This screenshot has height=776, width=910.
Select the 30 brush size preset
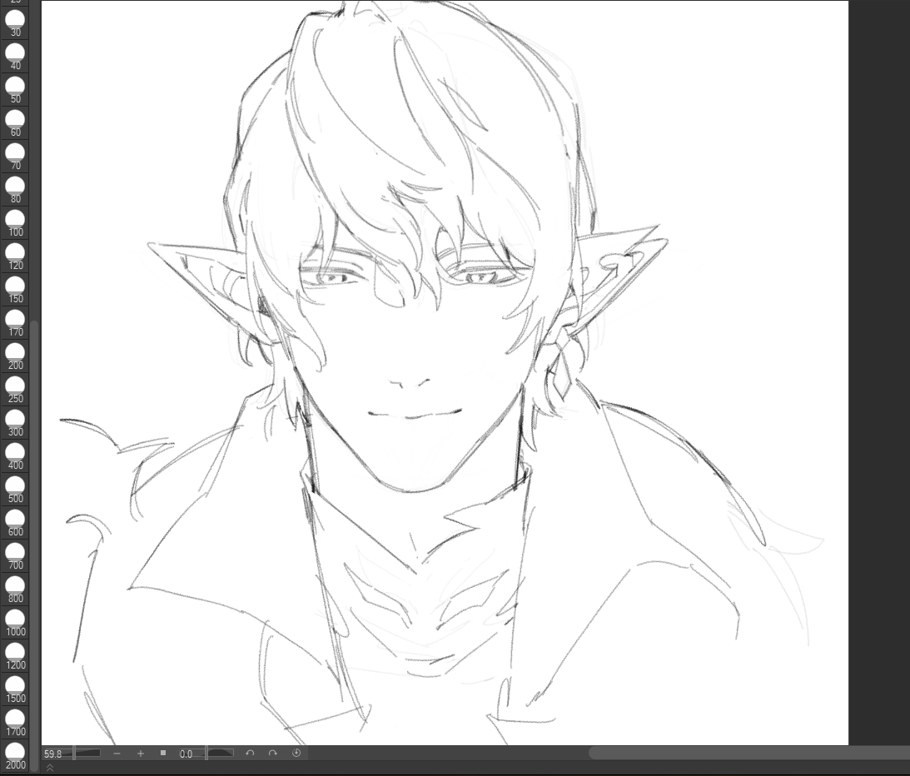click(x=15, y=22)
